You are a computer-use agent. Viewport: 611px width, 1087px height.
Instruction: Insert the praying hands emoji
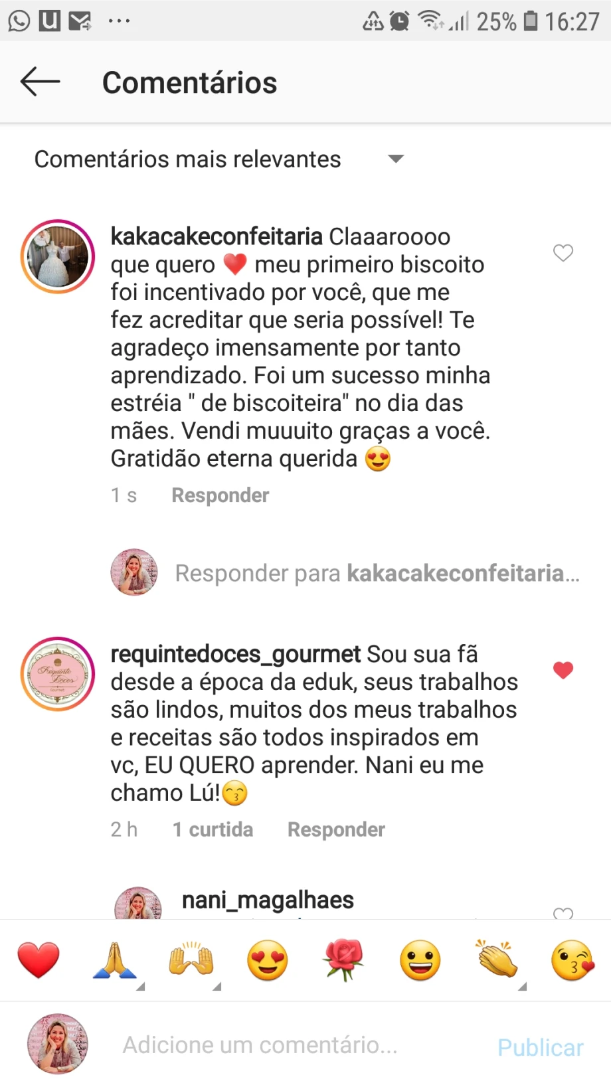[115, 960]
